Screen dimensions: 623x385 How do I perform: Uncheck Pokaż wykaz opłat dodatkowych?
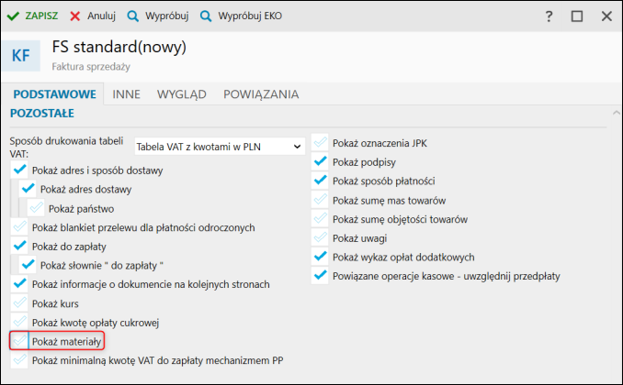(x=320, y=257)
